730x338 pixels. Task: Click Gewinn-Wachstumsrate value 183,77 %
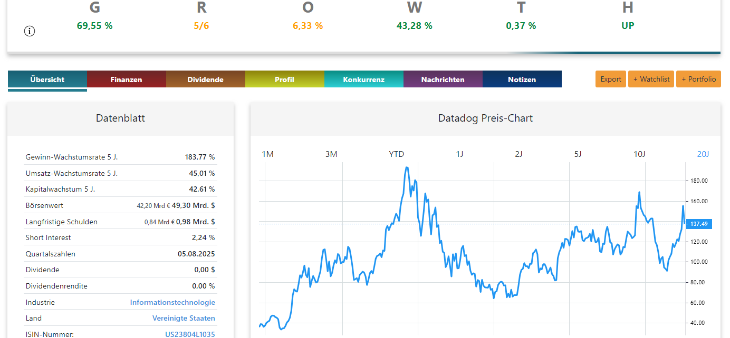[200, 157]
